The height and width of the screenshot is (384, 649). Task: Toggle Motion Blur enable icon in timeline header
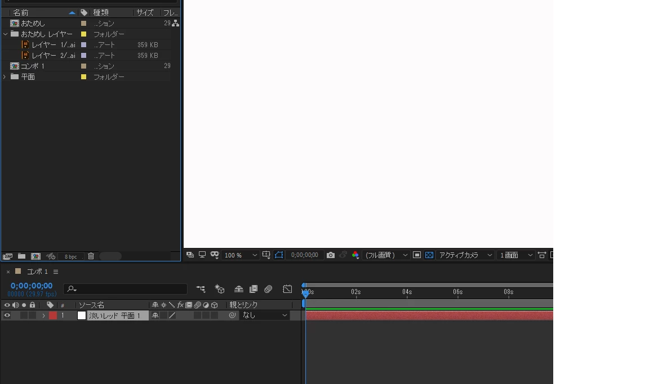[268, 289]
